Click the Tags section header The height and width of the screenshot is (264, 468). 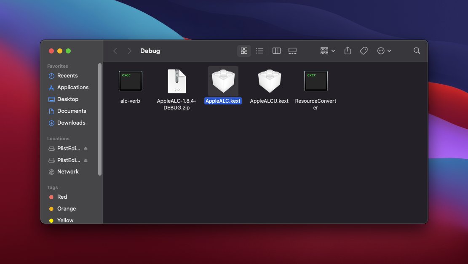[53, 187]
